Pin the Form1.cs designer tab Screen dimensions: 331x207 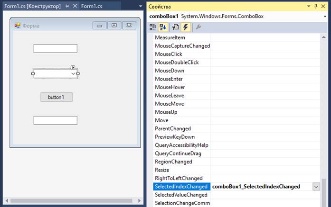[67, 6]
